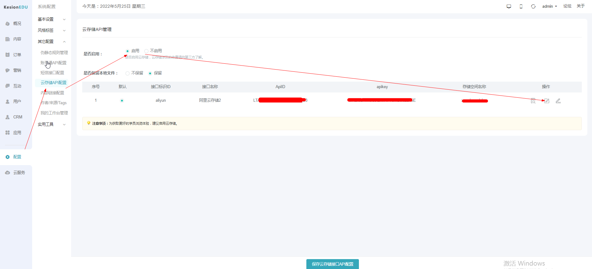Click the desktop preview monitor icon
The width and height of the screenshot is (592, 269).
click(509, 6)
